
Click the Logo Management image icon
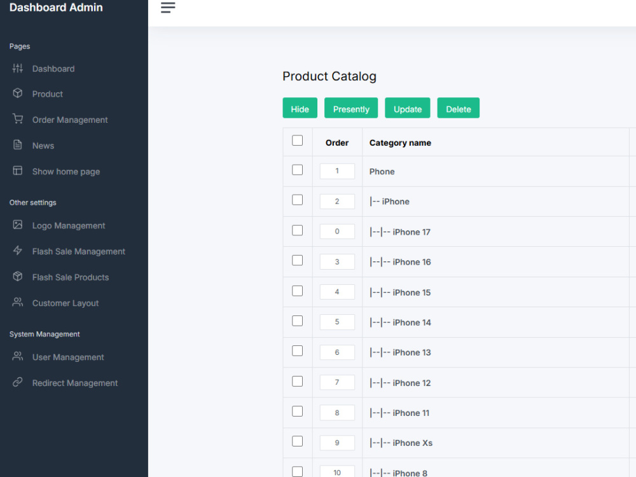[17, 225]
